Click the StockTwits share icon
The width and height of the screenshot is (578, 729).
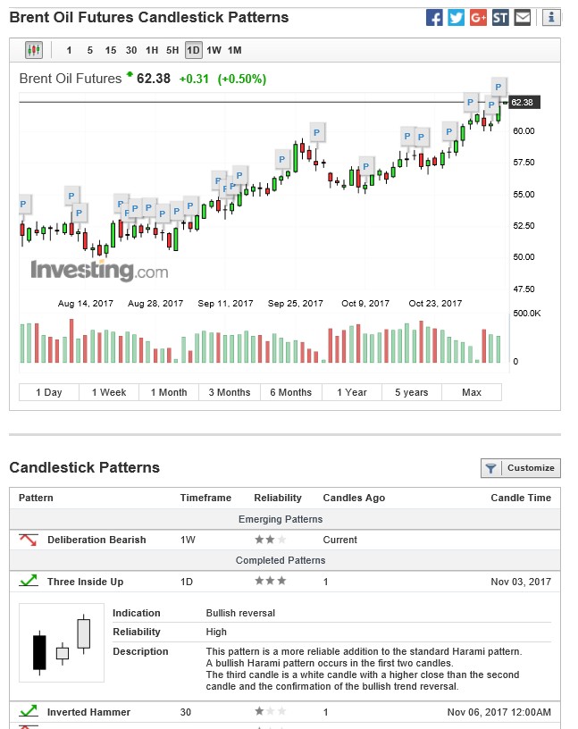coord(500,17)
